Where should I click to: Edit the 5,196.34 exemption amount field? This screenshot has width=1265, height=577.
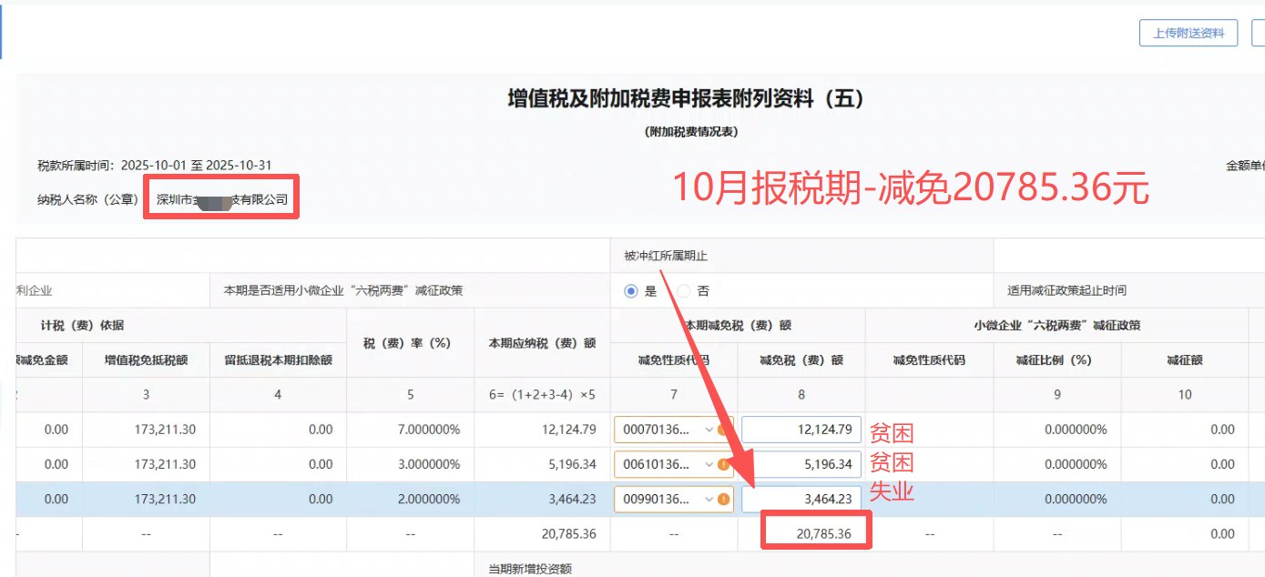pos(801,464)
